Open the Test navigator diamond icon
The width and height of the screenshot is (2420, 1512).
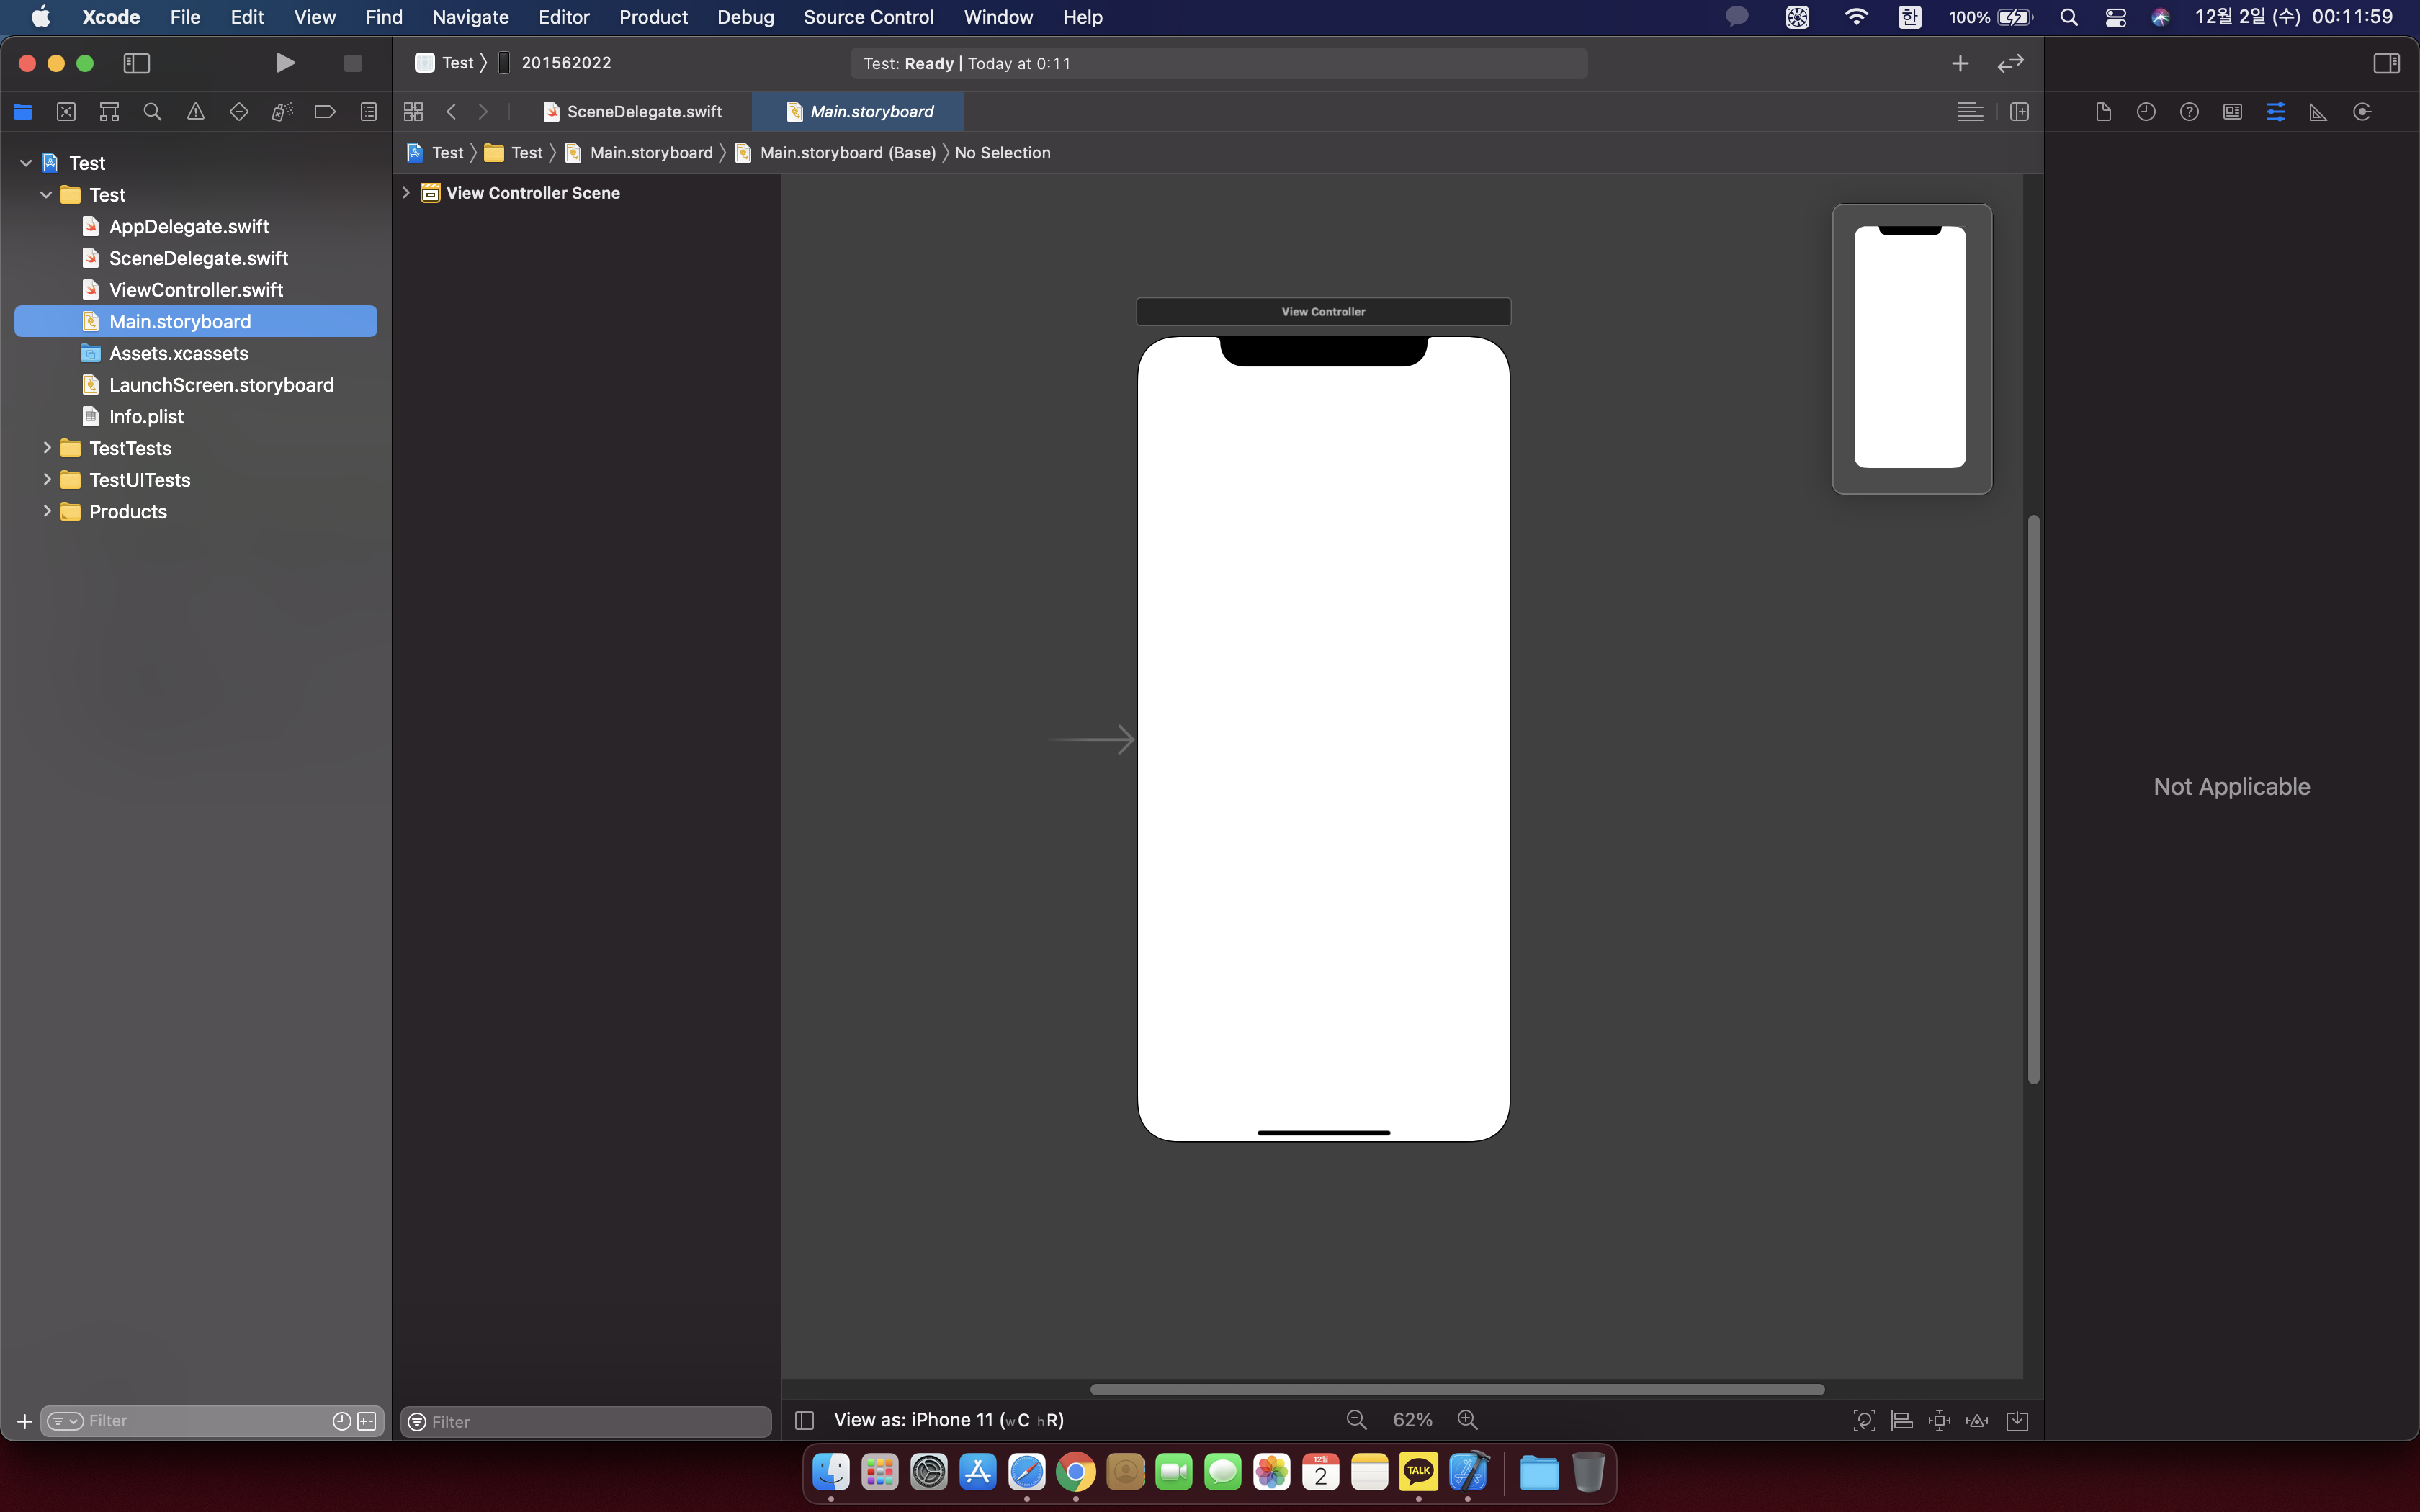point(239,112)
